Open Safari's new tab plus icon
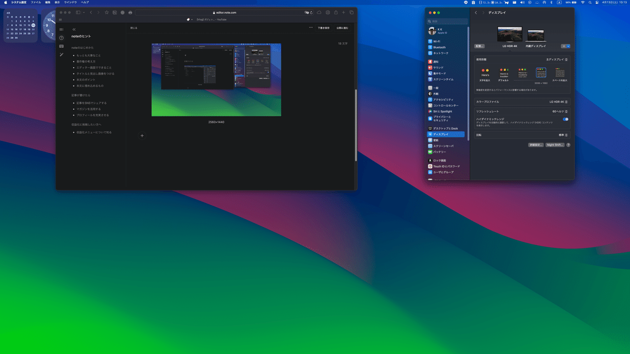630x354 pixels. (344, 12)
